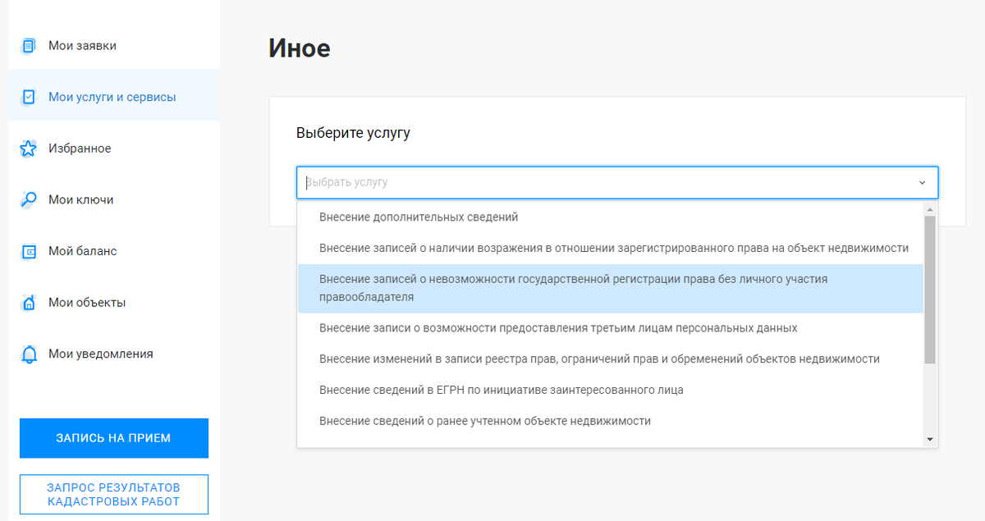This screenshot has width=985, height=521.
Task: Open the Выбрать услугу dropdown field
Action: pyautogui.click(x=575, y=182)
